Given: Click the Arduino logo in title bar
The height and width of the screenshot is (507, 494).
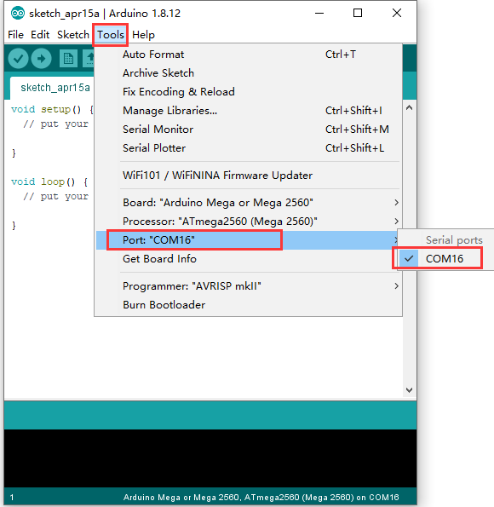Looking at the screenshot, I should [17, 13].
